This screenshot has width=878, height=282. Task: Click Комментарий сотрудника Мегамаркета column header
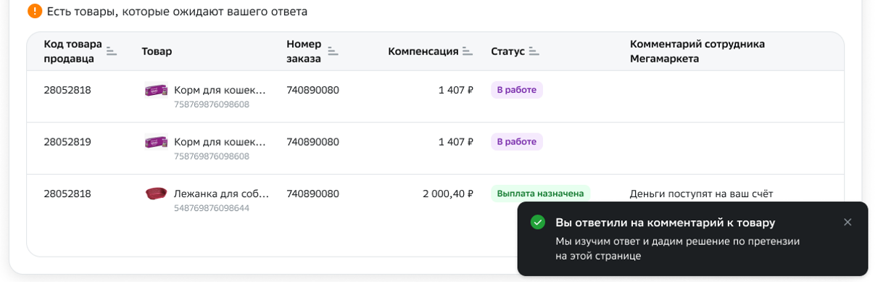[697, 51]
